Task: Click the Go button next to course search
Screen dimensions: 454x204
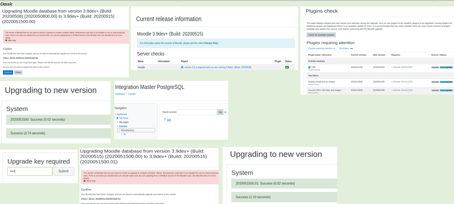Action: tap(220, 112)
